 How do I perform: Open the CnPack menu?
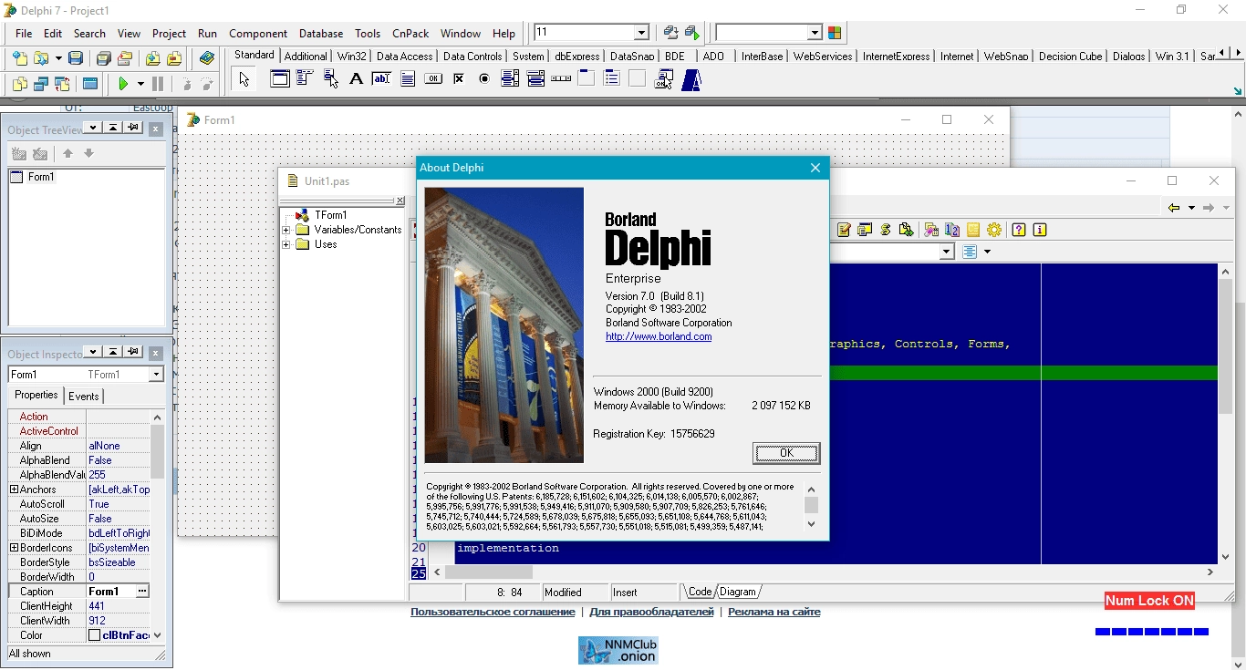click(x=410, y=33)
